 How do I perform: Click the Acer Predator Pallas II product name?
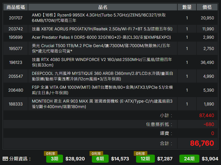(x=101, y=37)
